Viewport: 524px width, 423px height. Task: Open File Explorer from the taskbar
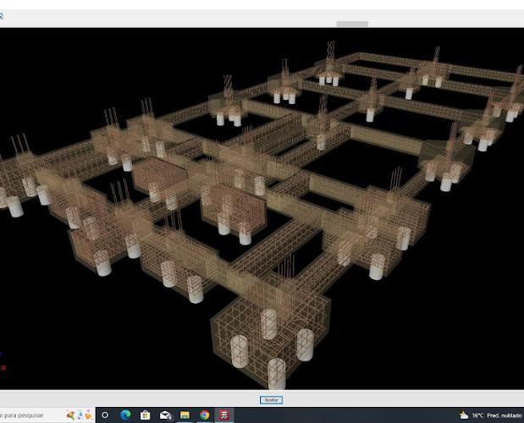(185, 415)
